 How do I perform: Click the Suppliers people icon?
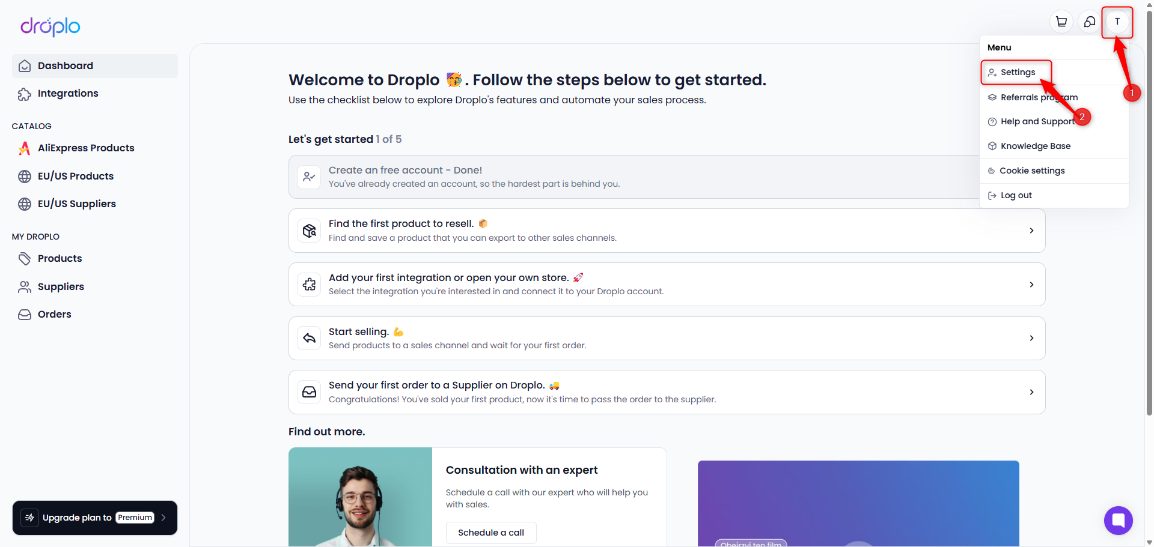click(25, 287)
